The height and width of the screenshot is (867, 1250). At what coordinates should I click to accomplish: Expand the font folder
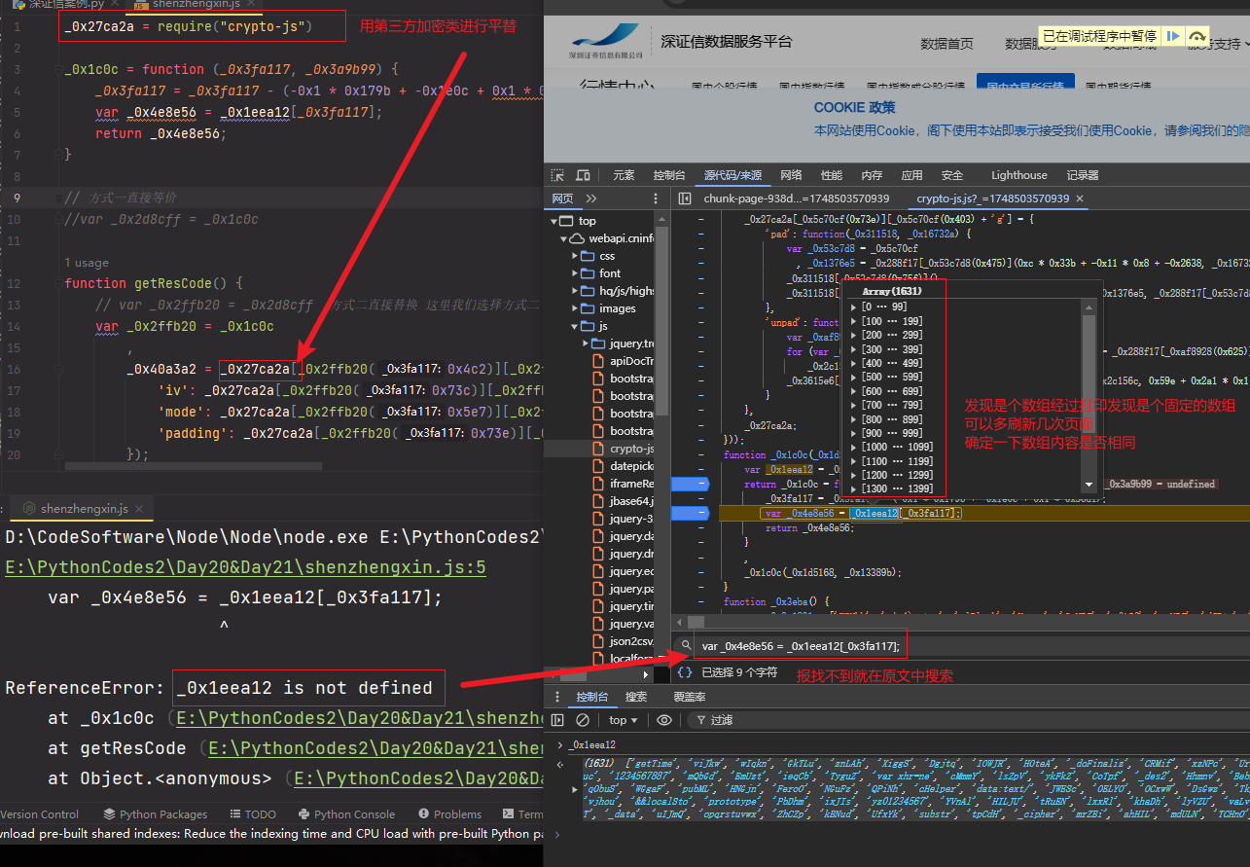[x=574, y=273]
